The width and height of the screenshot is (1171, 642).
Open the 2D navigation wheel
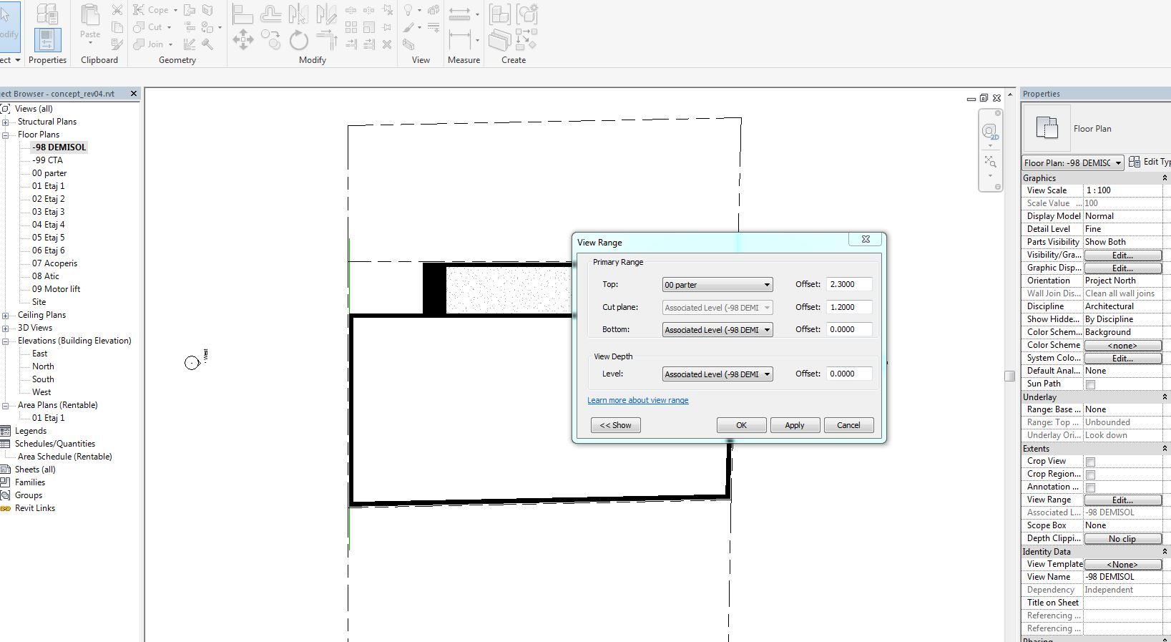click(x=990, y=132)
